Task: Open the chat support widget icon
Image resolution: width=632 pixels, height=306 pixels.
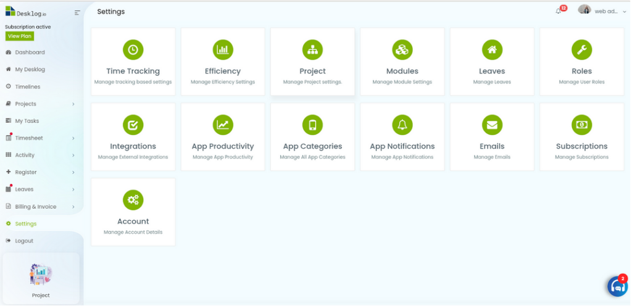Action: pos(618,286)
